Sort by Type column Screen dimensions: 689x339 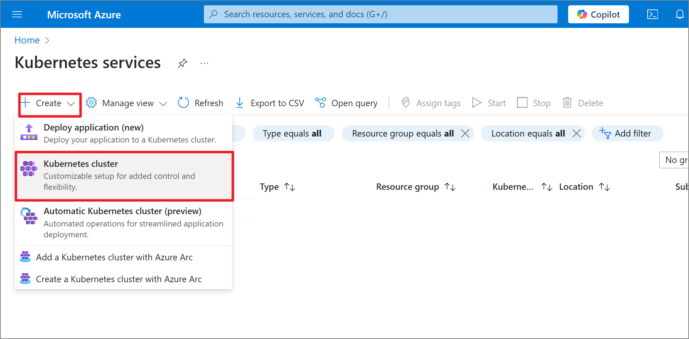(278, 187)
